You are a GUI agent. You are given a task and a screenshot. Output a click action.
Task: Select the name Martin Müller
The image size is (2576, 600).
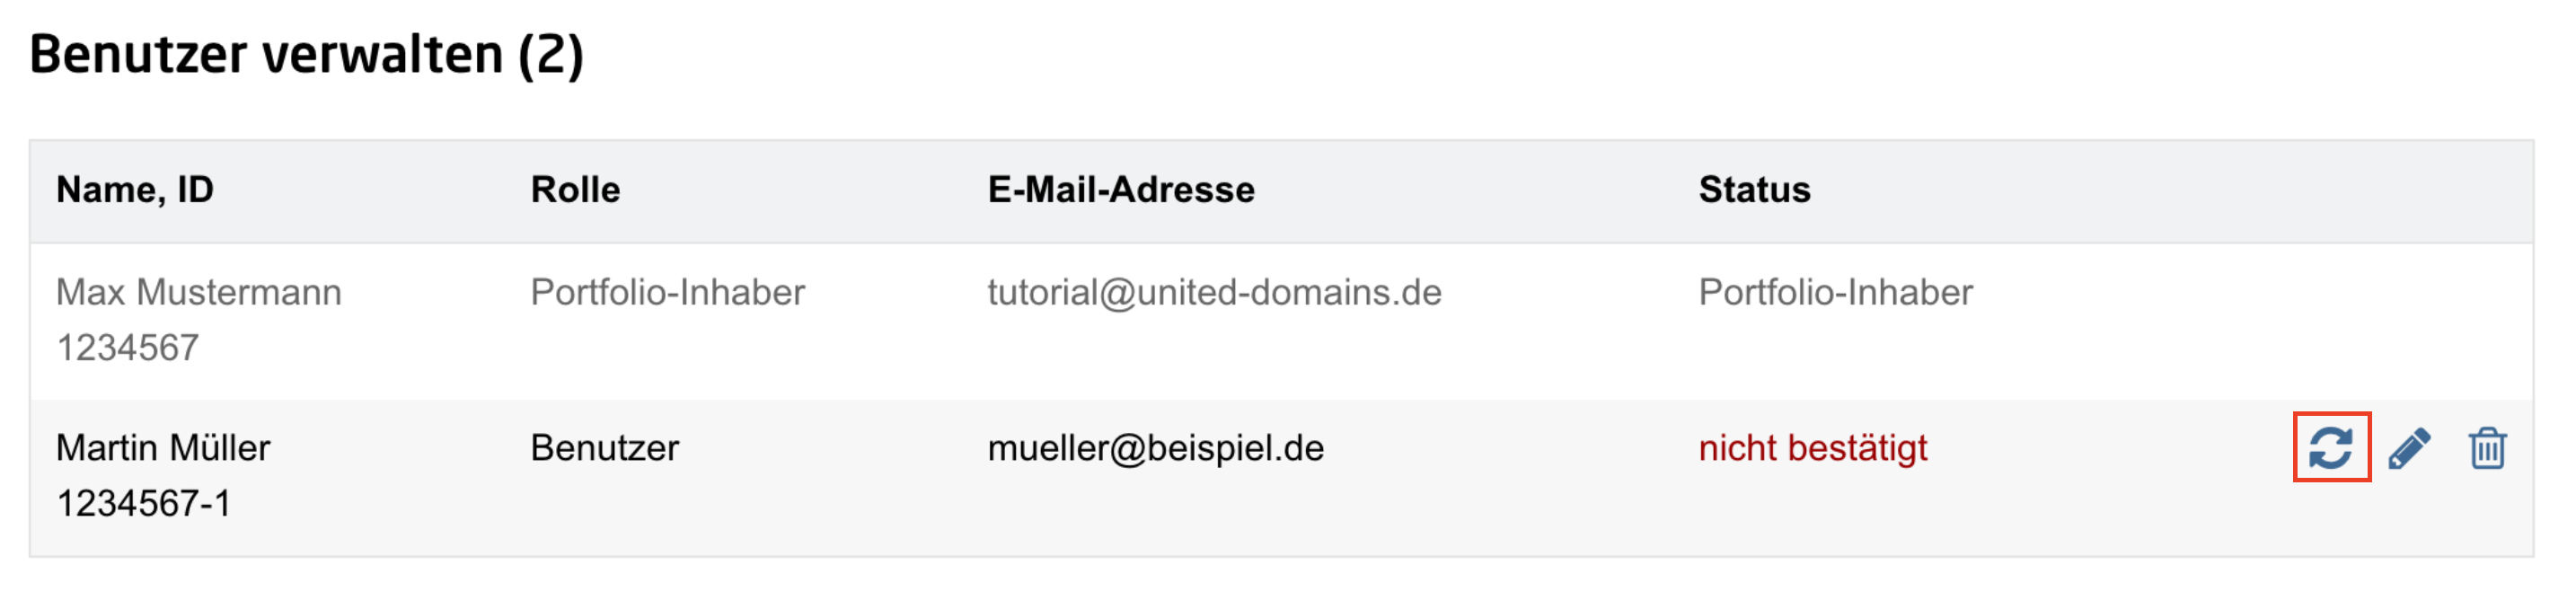pyautogui.click(x=163, y=447)
